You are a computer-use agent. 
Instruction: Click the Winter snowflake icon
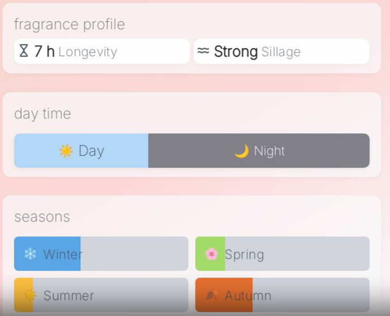tap(30, 254)
